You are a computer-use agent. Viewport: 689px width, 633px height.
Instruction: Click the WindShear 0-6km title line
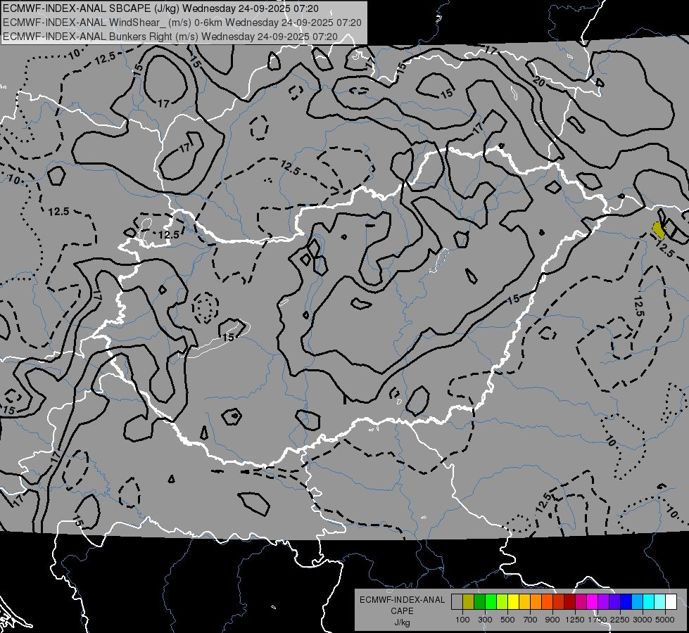pos(182,23)
